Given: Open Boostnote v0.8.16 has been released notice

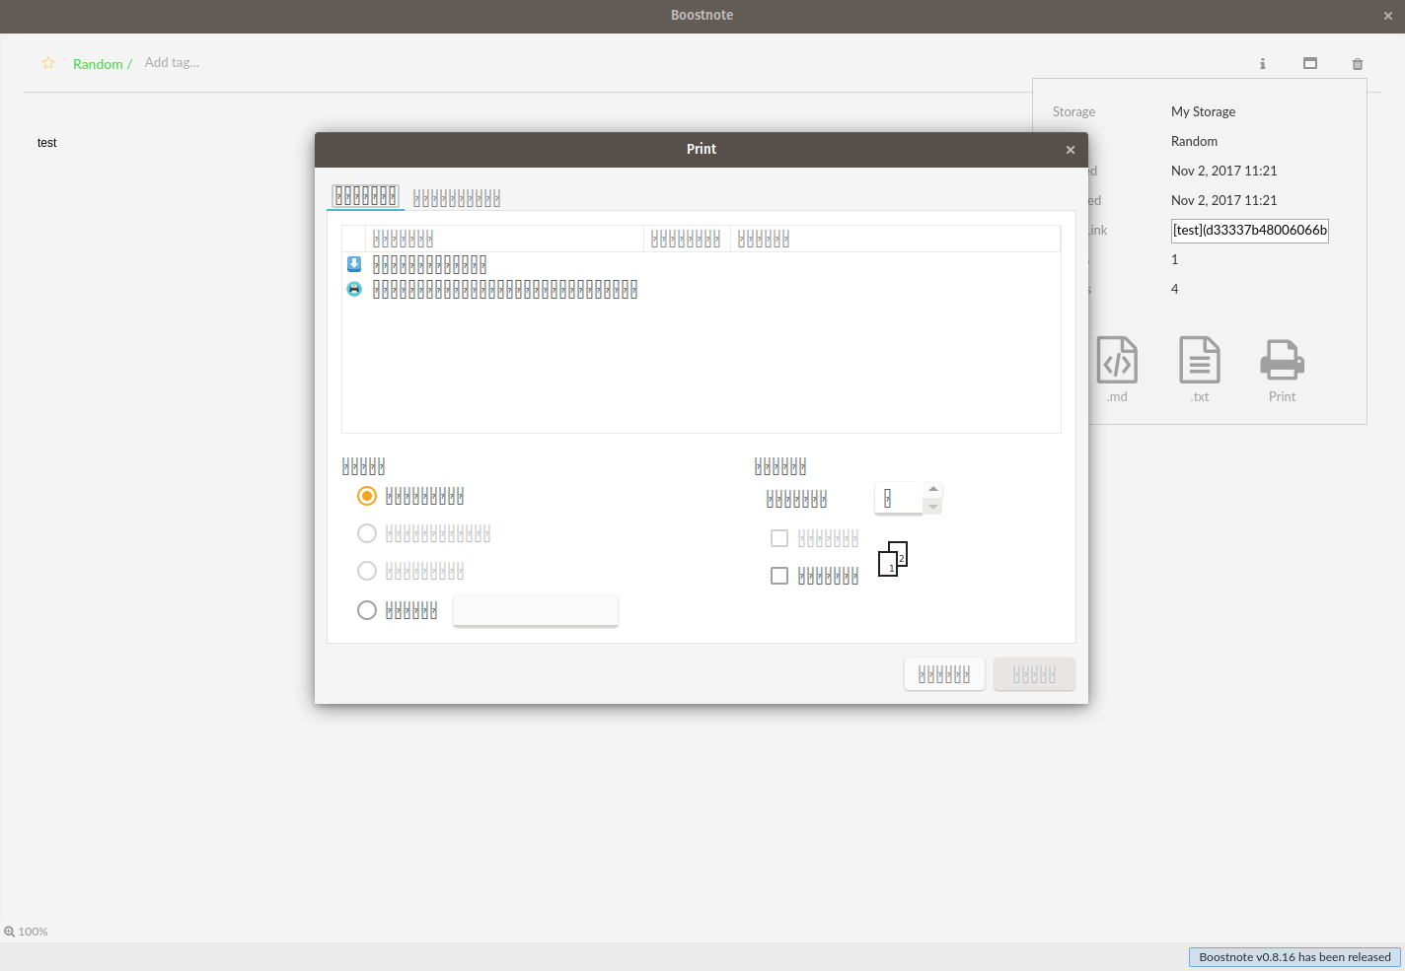Looking at the screenshot, I should click(1294, 957).
